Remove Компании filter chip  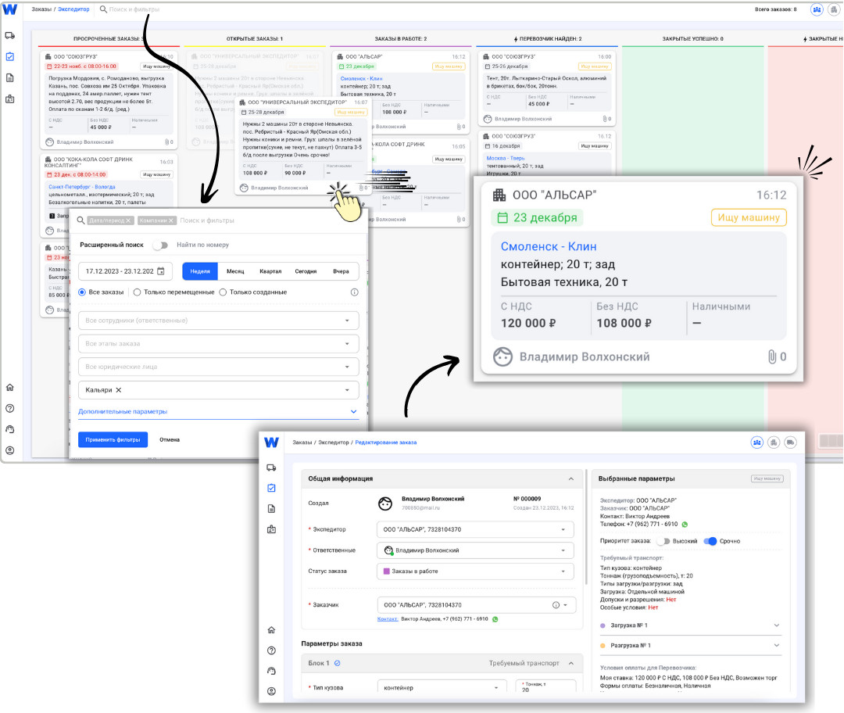[x=171, y=220]
